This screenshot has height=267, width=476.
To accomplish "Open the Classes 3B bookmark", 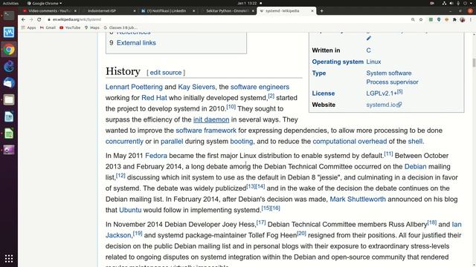I will click(x=120, y=27).
